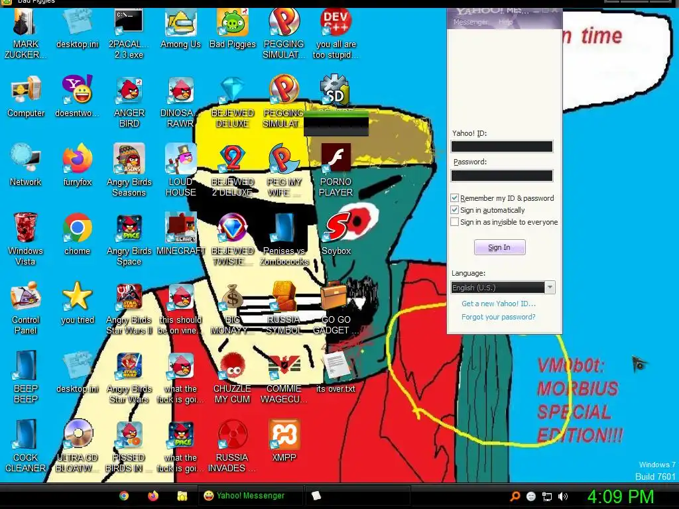The image size is (679, 509).
Task: Follow the Forgot your password? link
Action: coord(499,317)
